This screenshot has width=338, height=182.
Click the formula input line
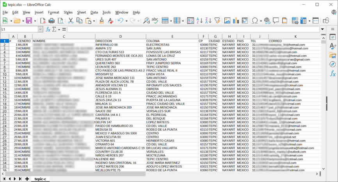pos(193,29)
